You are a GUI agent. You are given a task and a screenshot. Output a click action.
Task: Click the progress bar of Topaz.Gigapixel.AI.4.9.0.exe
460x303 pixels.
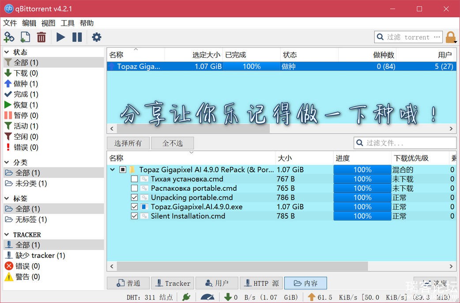point(362,207)
